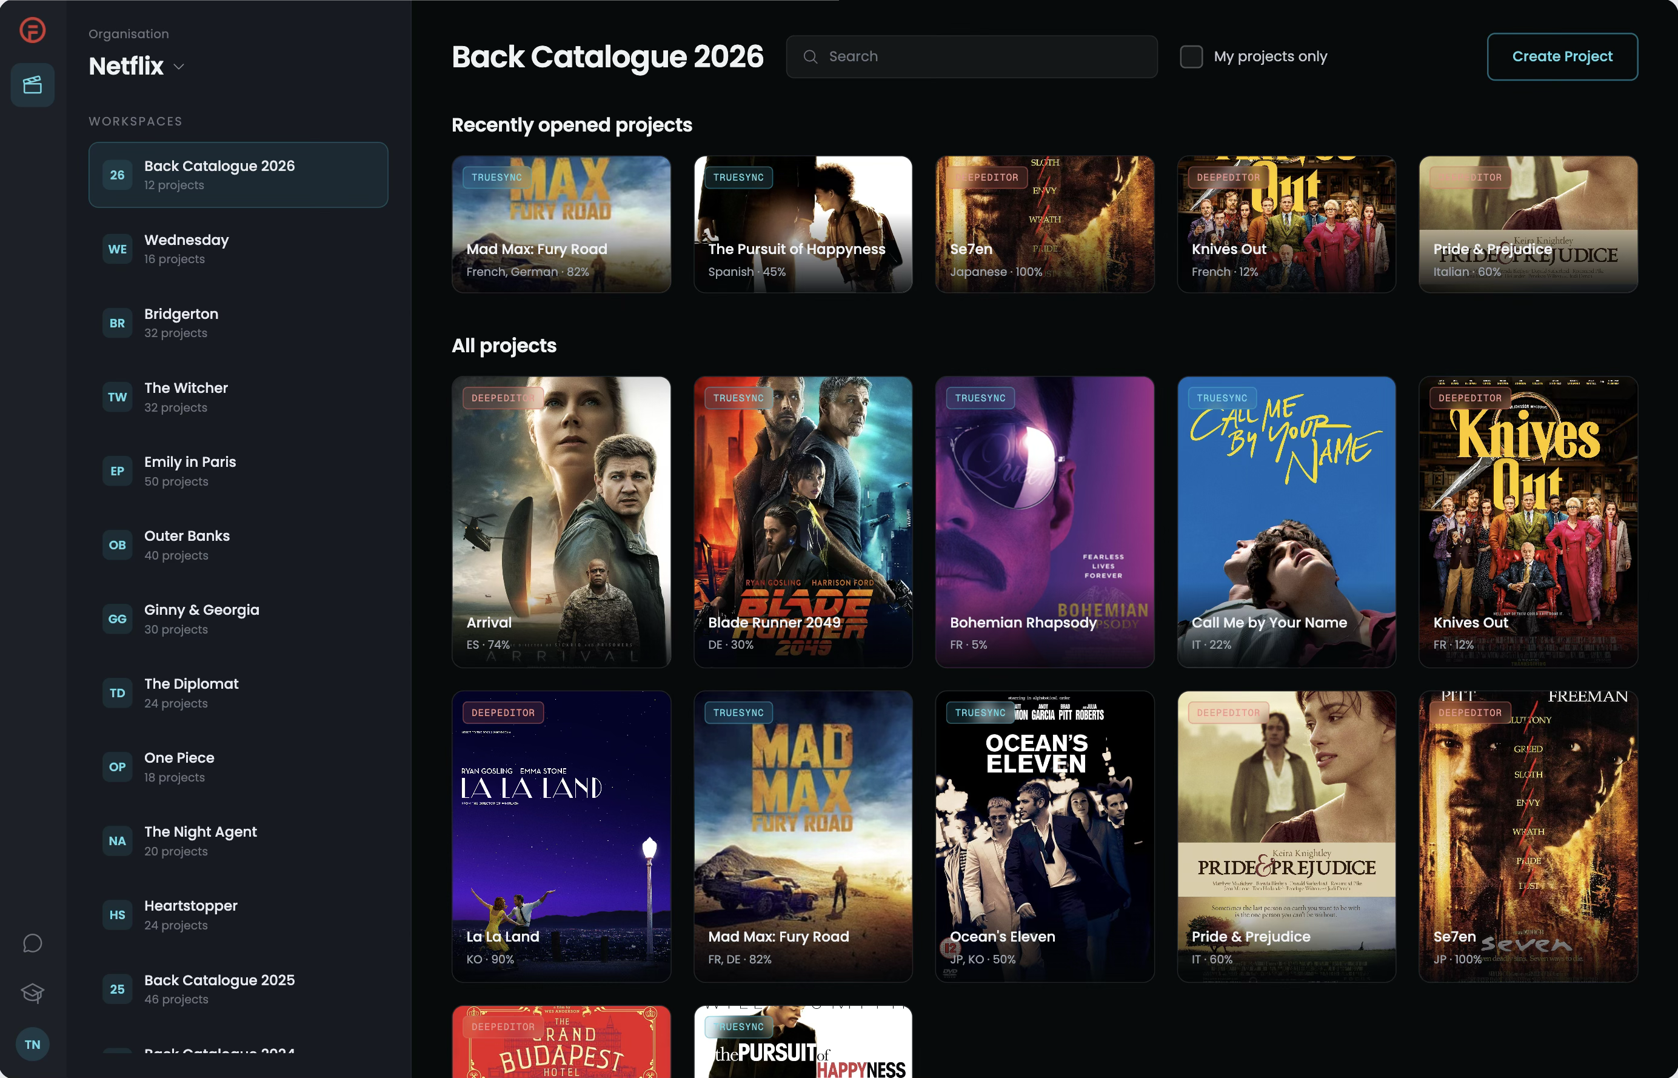Click the 26 workspace badge
Viewport: 1678px width, 1078px height.
(x=118, y=175)
